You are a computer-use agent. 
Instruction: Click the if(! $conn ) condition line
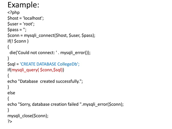click(18, 41)
